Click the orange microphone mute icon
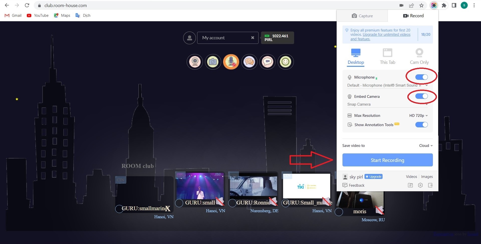 point(231,62)
